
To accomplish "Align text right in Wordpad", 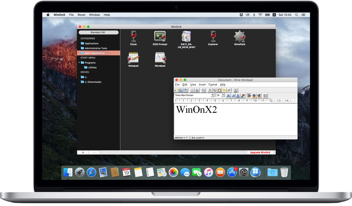I will click(259, 96).
